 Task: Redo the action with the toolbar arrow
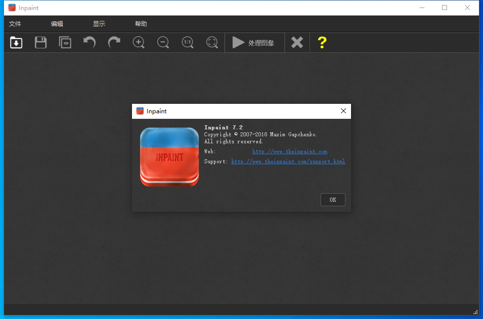[114, 42]
